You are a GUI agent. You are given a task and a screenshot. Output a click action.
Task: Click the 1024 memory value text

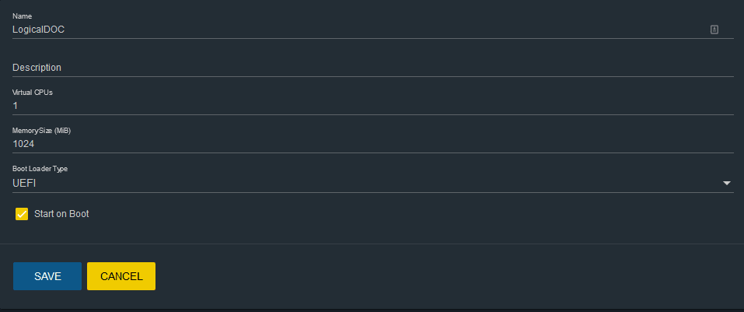pos(24,144)
